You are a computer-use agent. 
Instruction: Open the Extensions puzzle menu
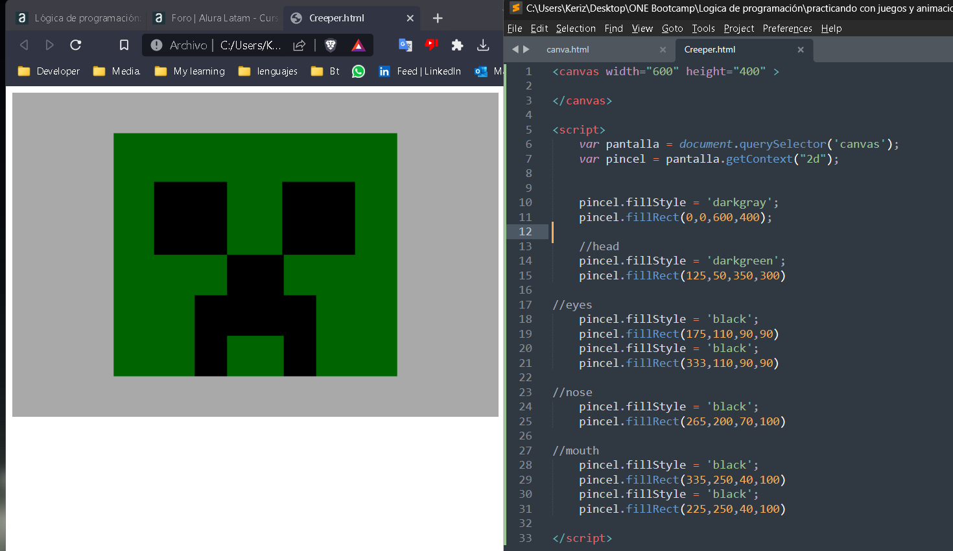point(457,45)
